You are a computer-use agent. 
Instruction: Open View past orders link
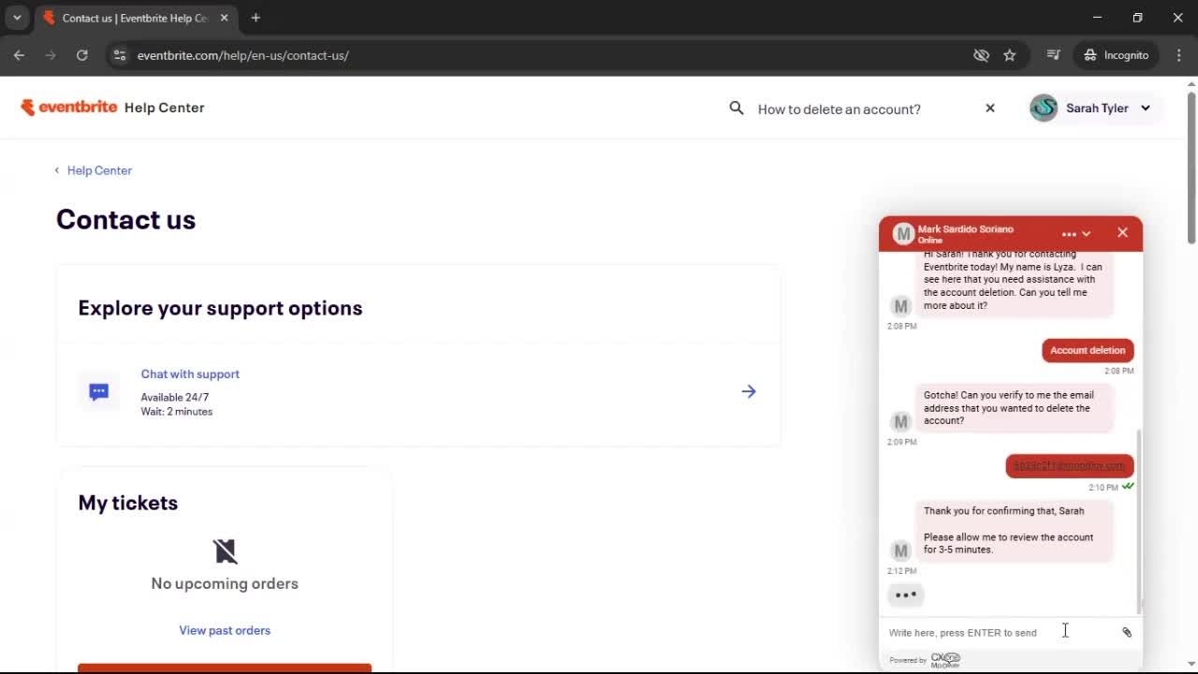click(x=225, y=630)
